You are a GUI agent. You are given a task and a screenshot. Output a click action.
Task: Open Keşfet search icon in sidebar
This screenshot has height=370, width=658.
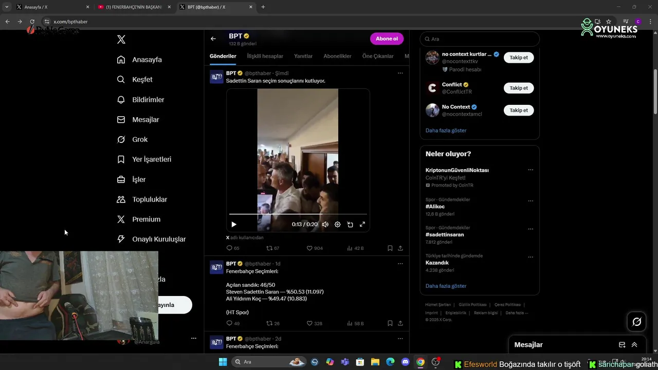pos(121,80)
